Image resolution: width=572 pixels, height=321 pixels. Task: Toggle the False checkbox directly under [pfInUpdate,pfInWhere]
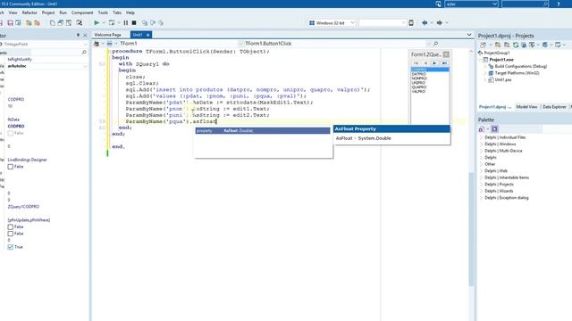[x=10, y=226]
